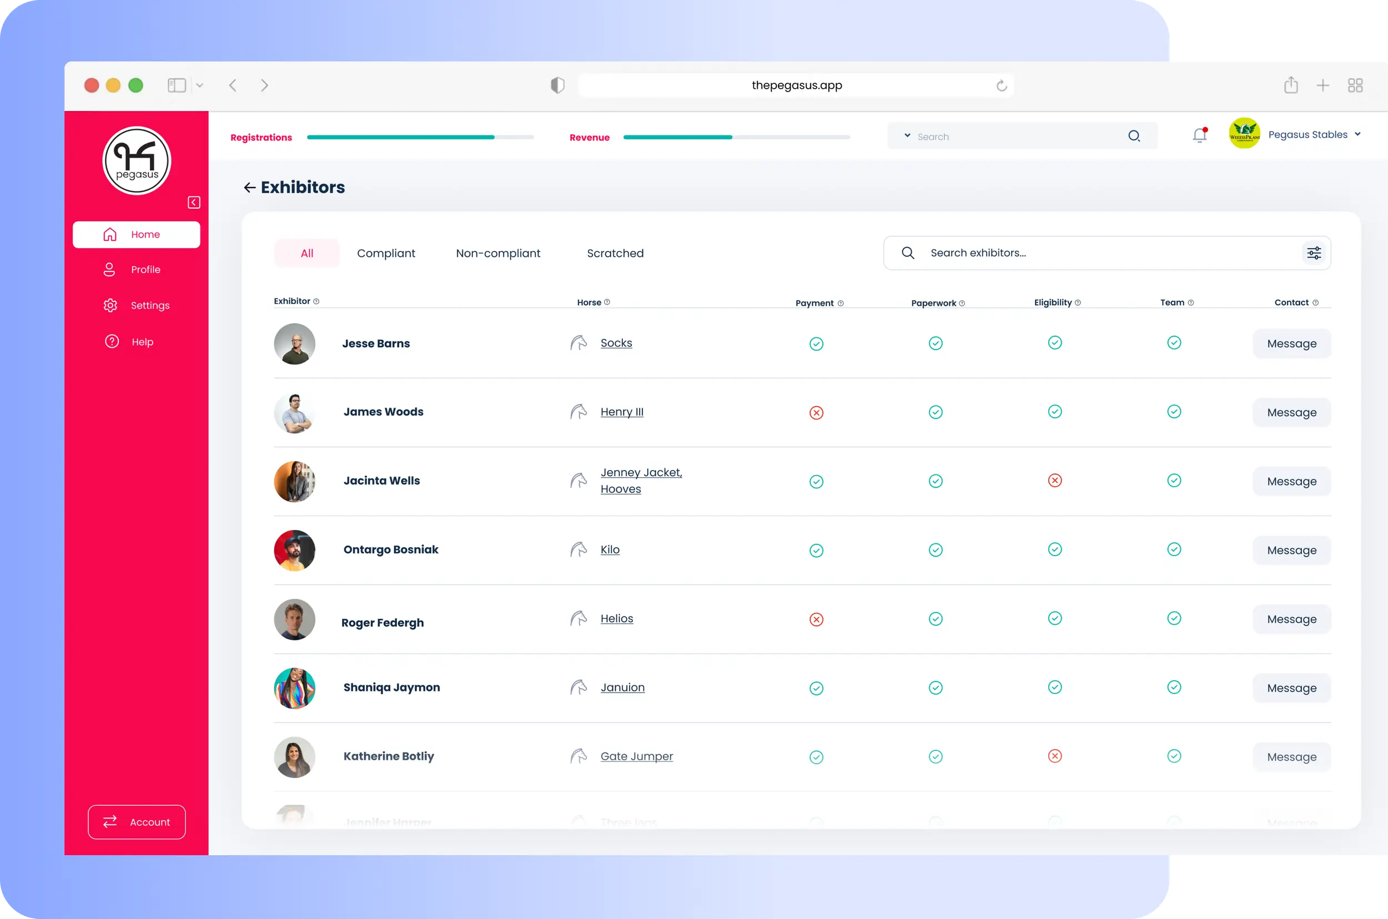Click James Woods' failed payment status

point(816,413)
